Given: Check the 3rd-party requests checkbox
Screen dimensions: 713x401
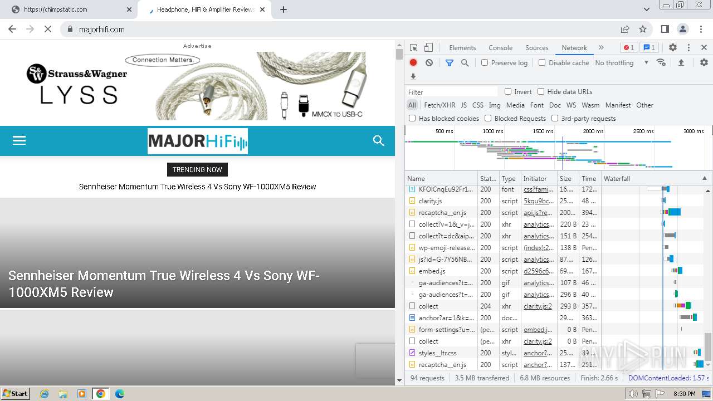Looking at the screenshot, I should tap(555, 118).
